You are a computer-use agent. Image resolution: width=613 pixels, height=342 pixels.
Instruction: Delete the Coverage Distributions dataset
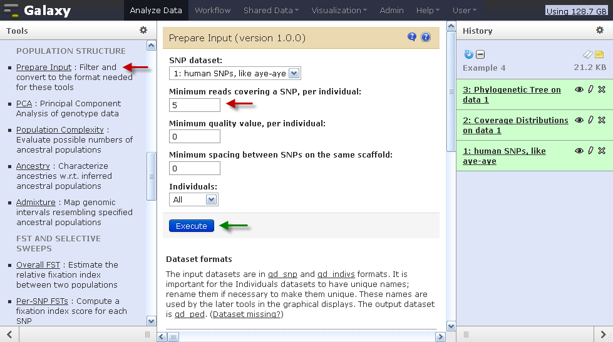(602, 120)
